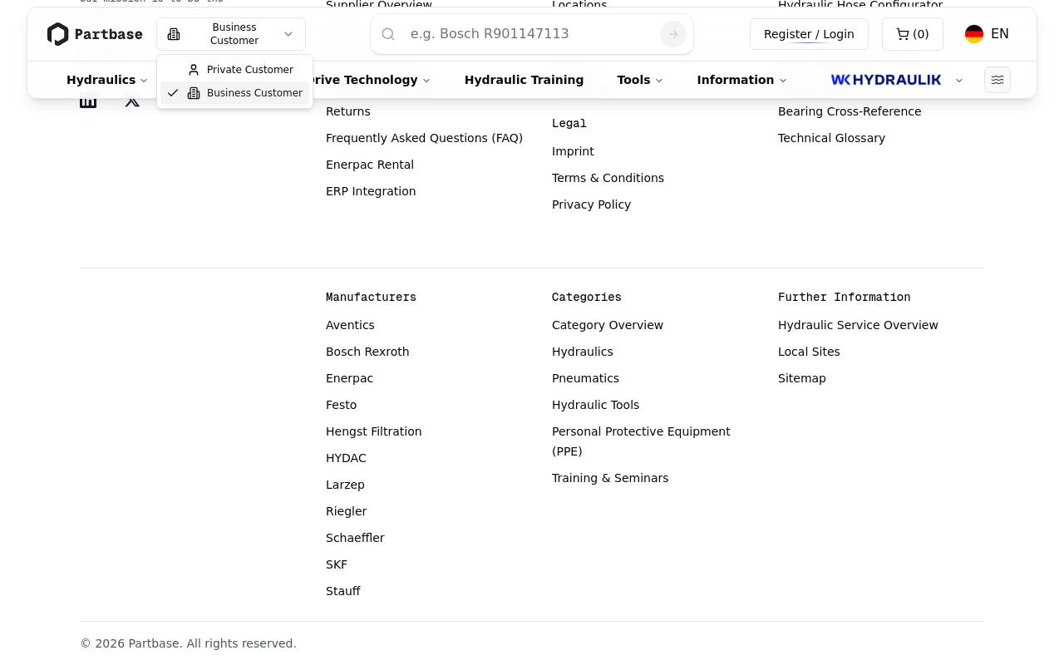Open the Riegler manufacturer link
Viewport: 1064px width, 665px height.
[346, 511]
